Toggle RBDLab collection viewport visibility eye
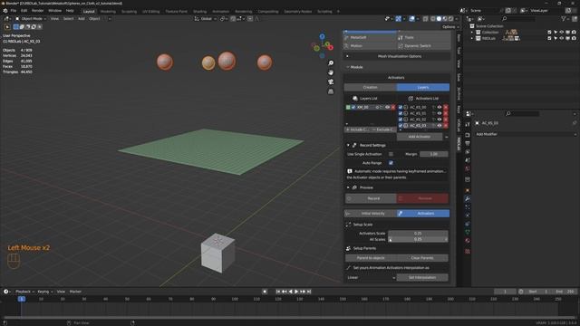The height and width of the screenshot is (326, 580). coord(562,38)
